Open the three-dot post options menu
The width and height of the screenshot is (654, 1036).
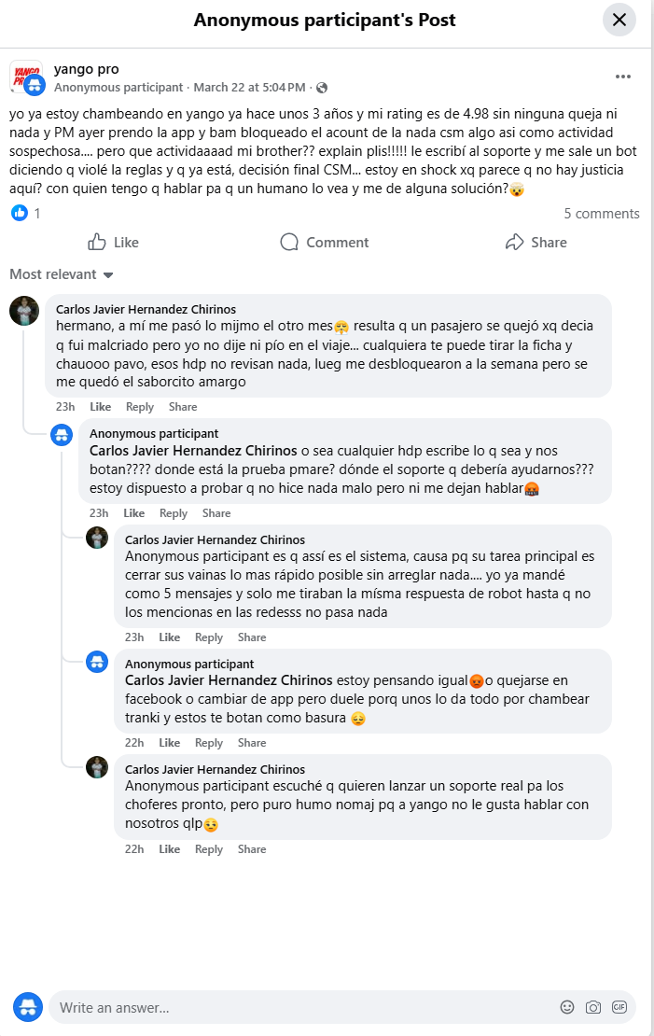pos(622,77)
